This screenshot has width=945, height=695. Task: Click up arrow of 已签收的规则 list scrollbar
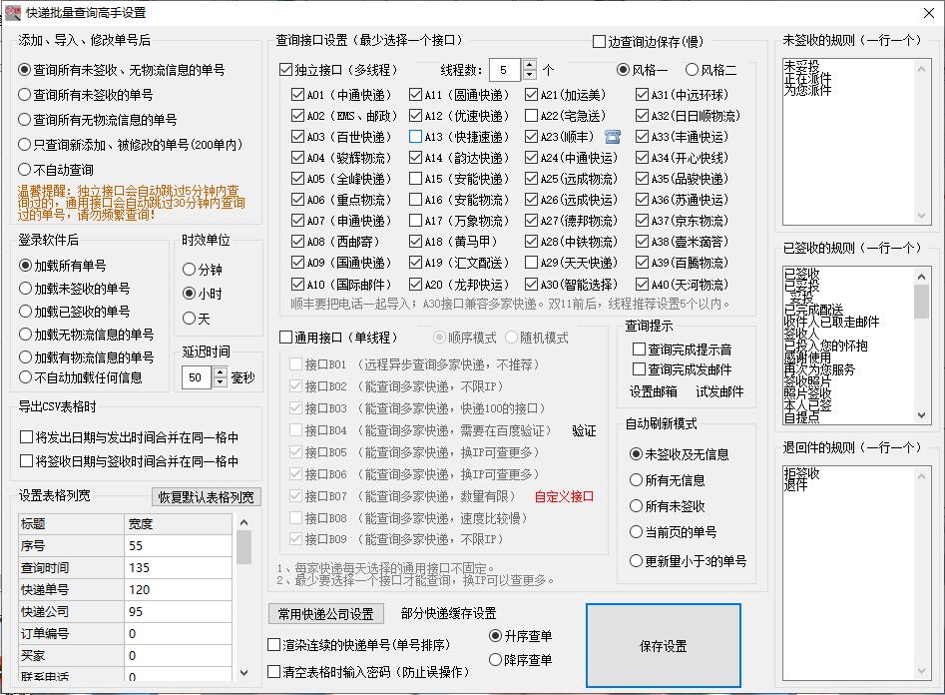[921, 277]
